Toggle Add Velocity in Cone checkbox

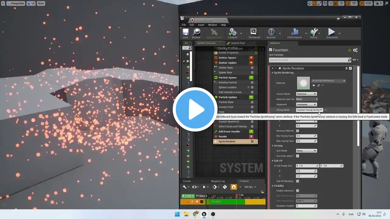[x=252, y=92]
